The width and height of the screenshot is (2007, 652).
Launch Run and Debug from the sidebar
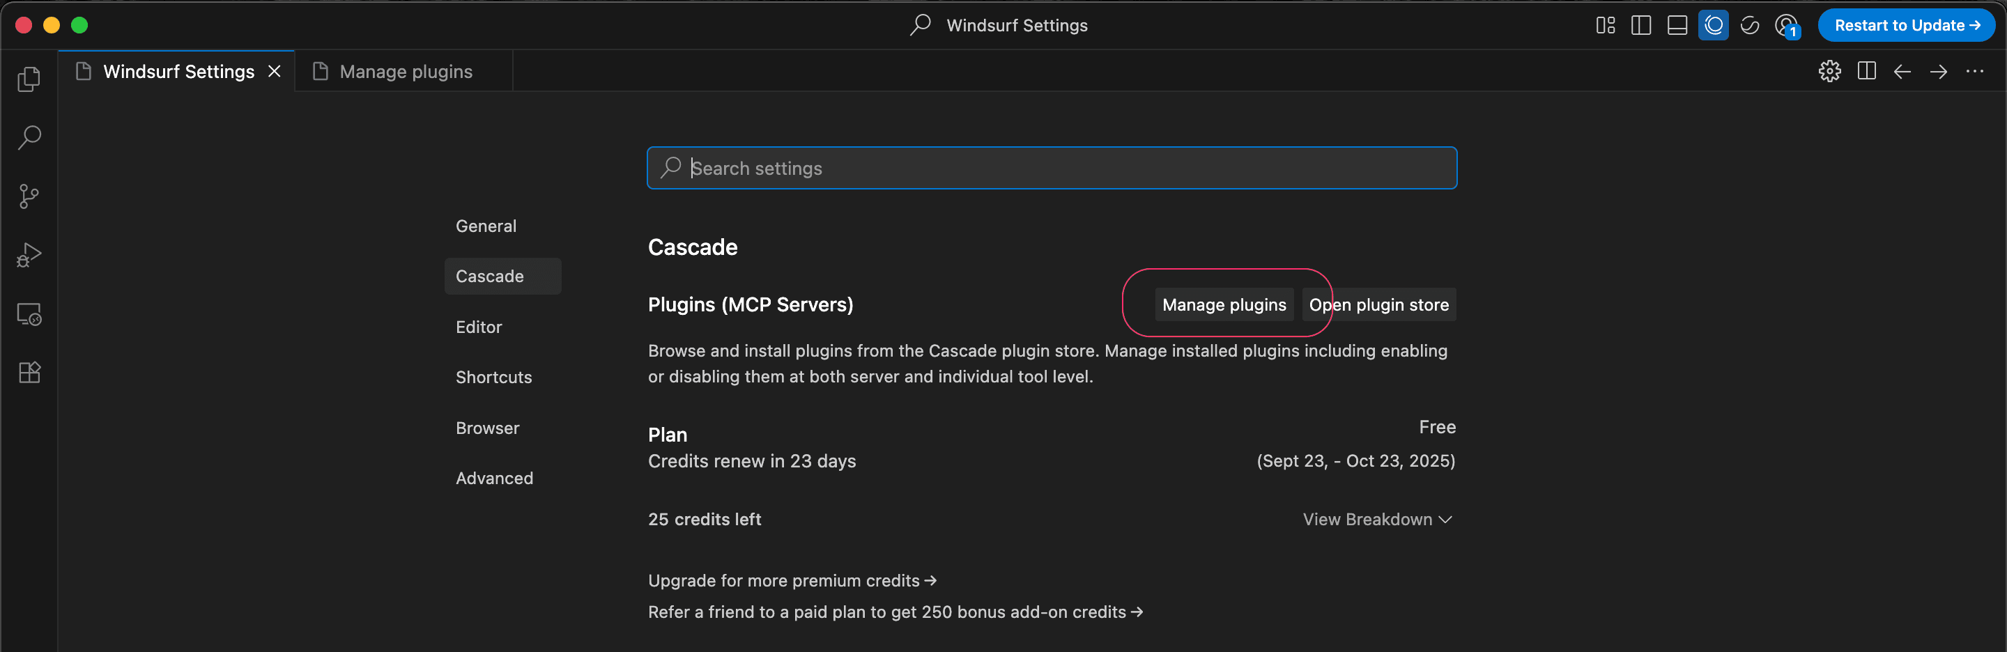tap(29, 254)
